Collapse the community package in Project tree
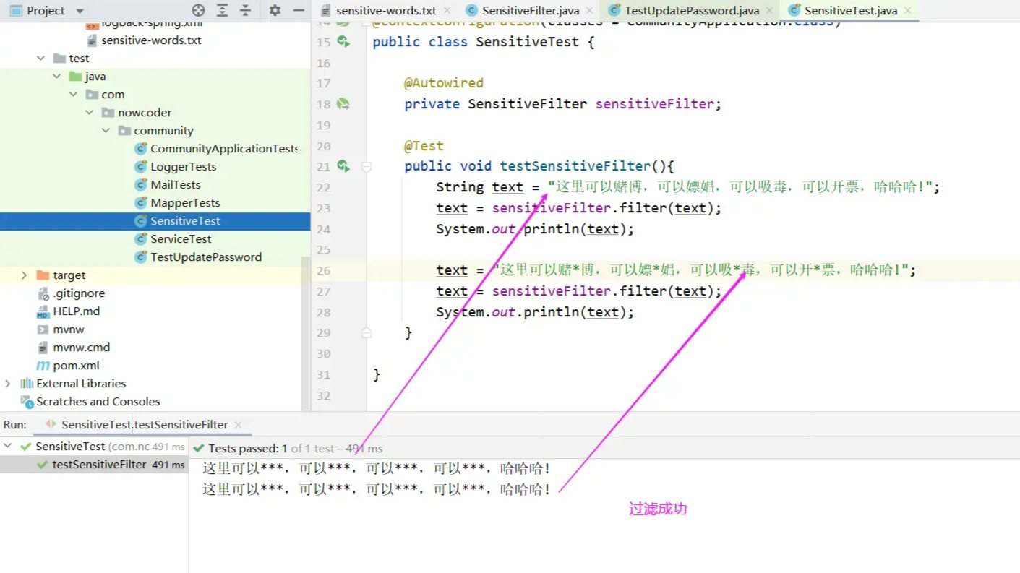Image resolution: width=1020 pixels, height=573 pixels. (x=106, y=130)
